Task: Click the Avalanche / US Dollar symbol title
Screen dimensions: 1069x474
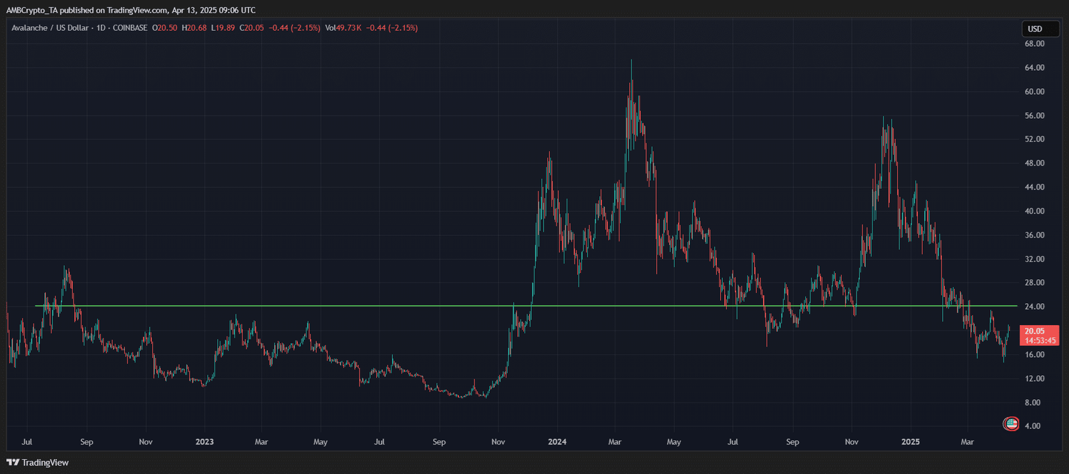Action: pyautogui.click(x=49, y=28)
